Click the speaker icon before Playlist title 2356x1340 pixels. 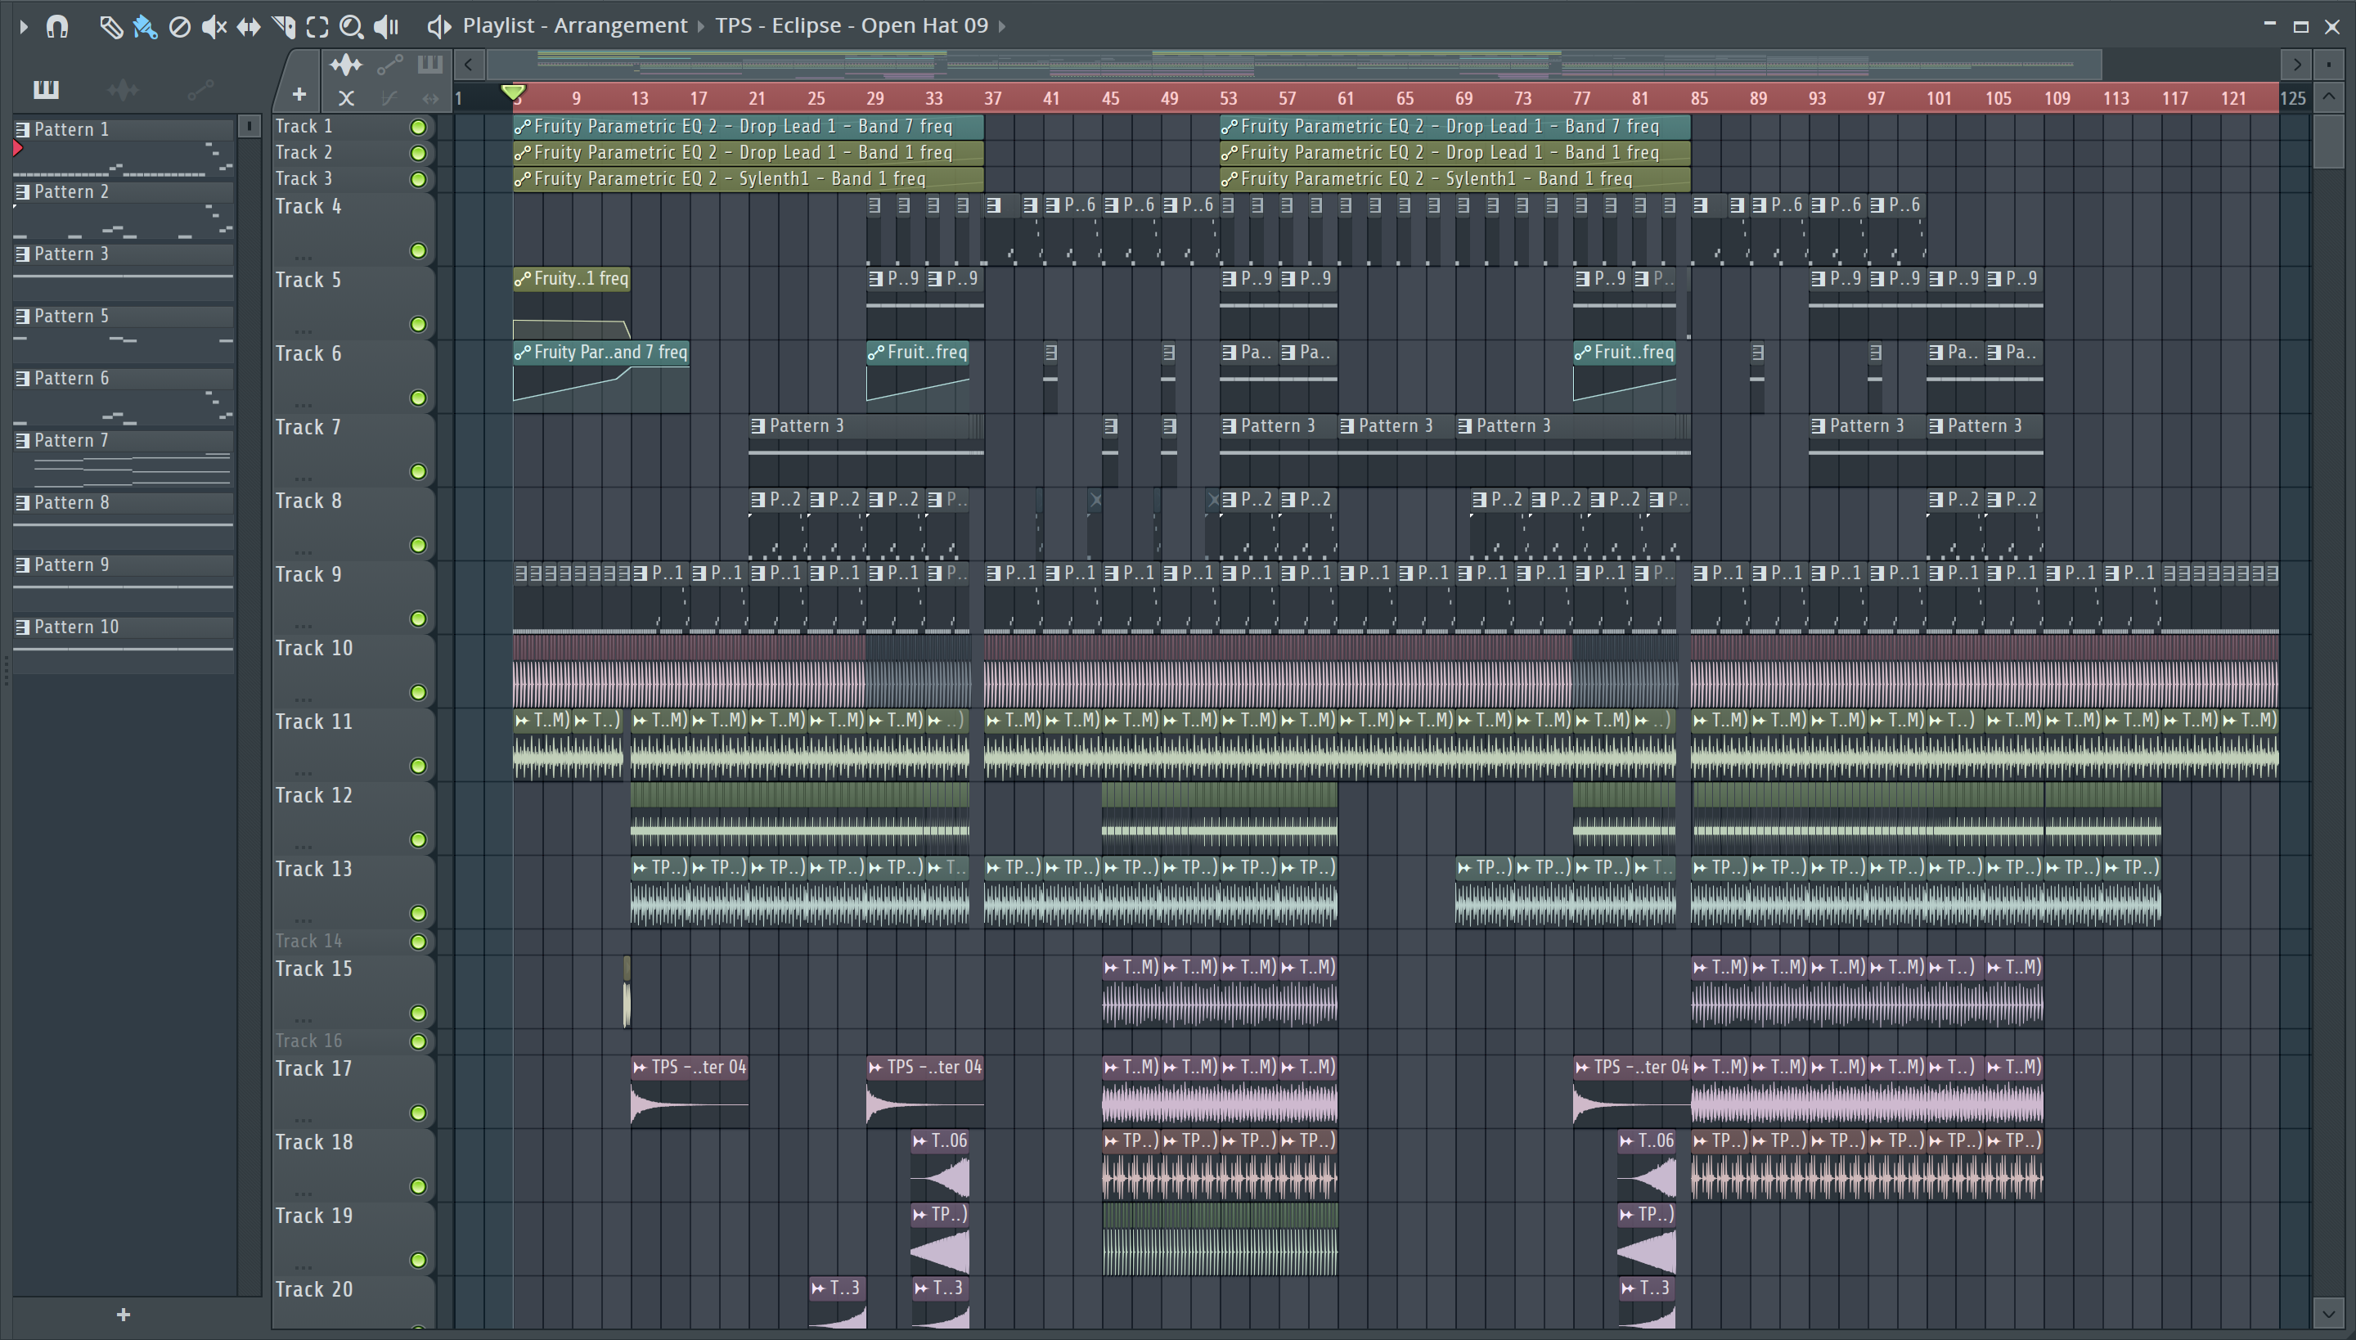click(439, 26)
